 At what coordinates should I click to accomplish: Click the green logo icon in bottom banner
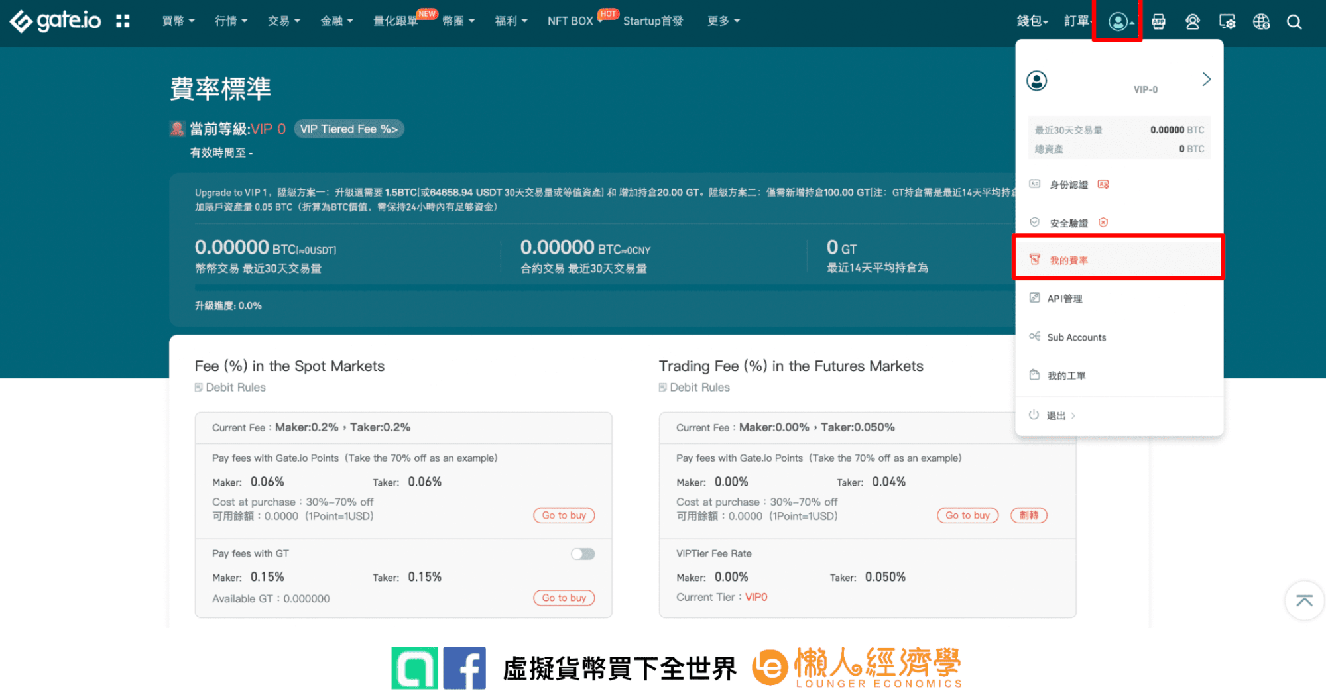pyautogui.click(x=414, y=668)
